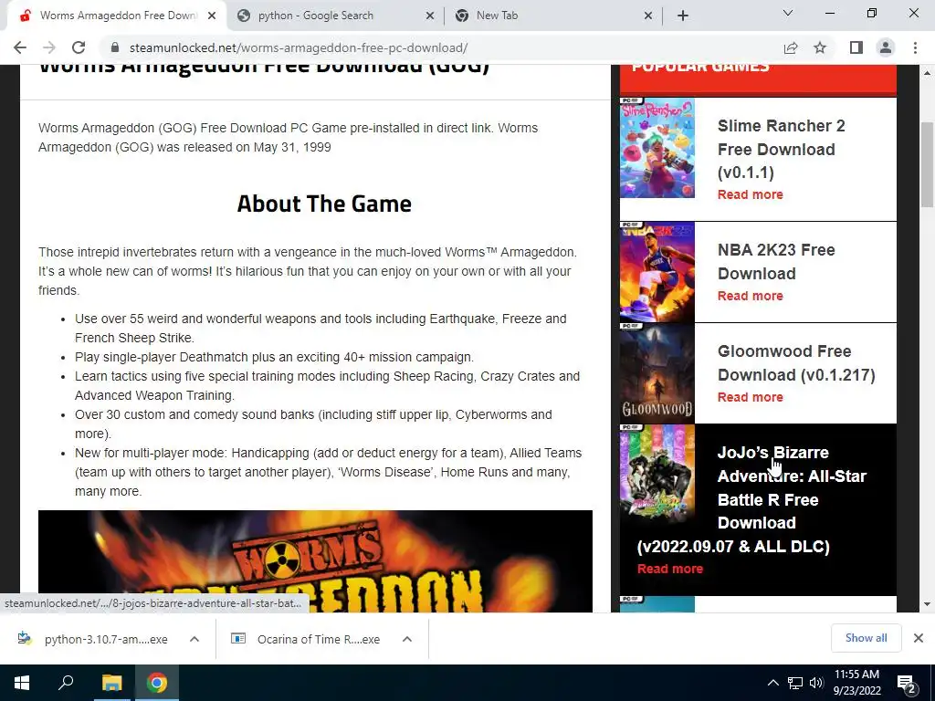
Task: Click Read more under Gloomwood
Action: (751, 397)
